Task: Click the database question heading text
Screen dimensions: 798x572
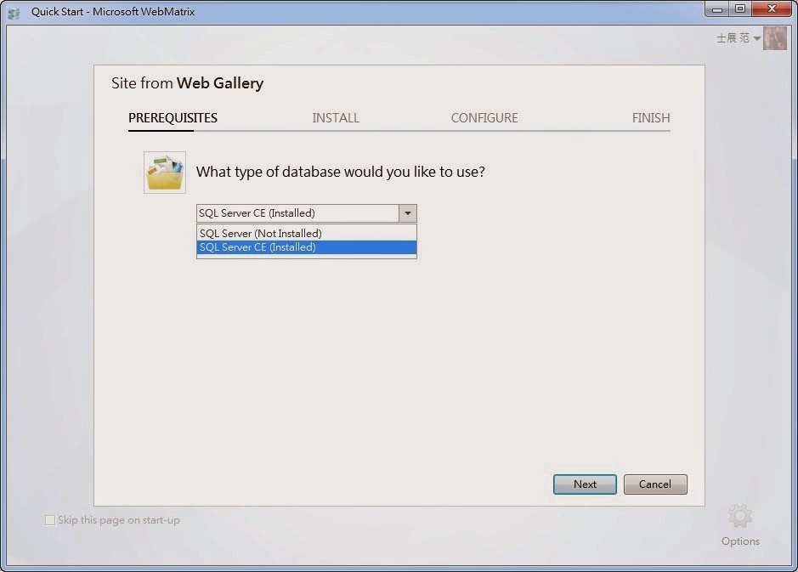Action: (341, 172)
